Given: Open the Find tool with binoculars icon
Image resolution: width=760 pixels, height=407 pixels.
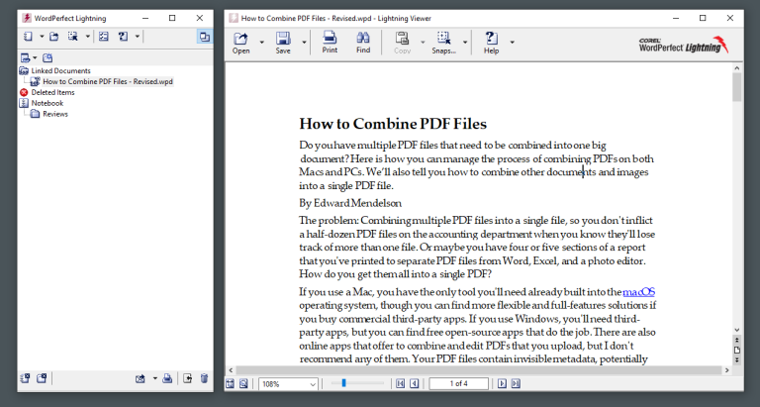Looking at the screenshot, I should point(363,43).
